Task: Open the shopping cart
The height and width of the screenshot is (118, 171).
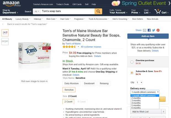Action: coord(161,11)
